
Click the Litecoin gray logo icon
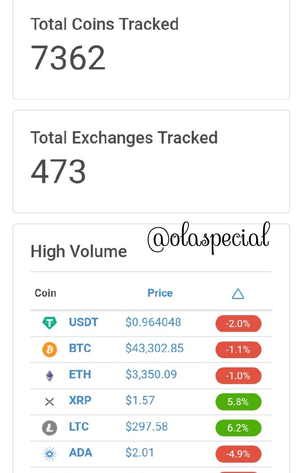(49, 428)
